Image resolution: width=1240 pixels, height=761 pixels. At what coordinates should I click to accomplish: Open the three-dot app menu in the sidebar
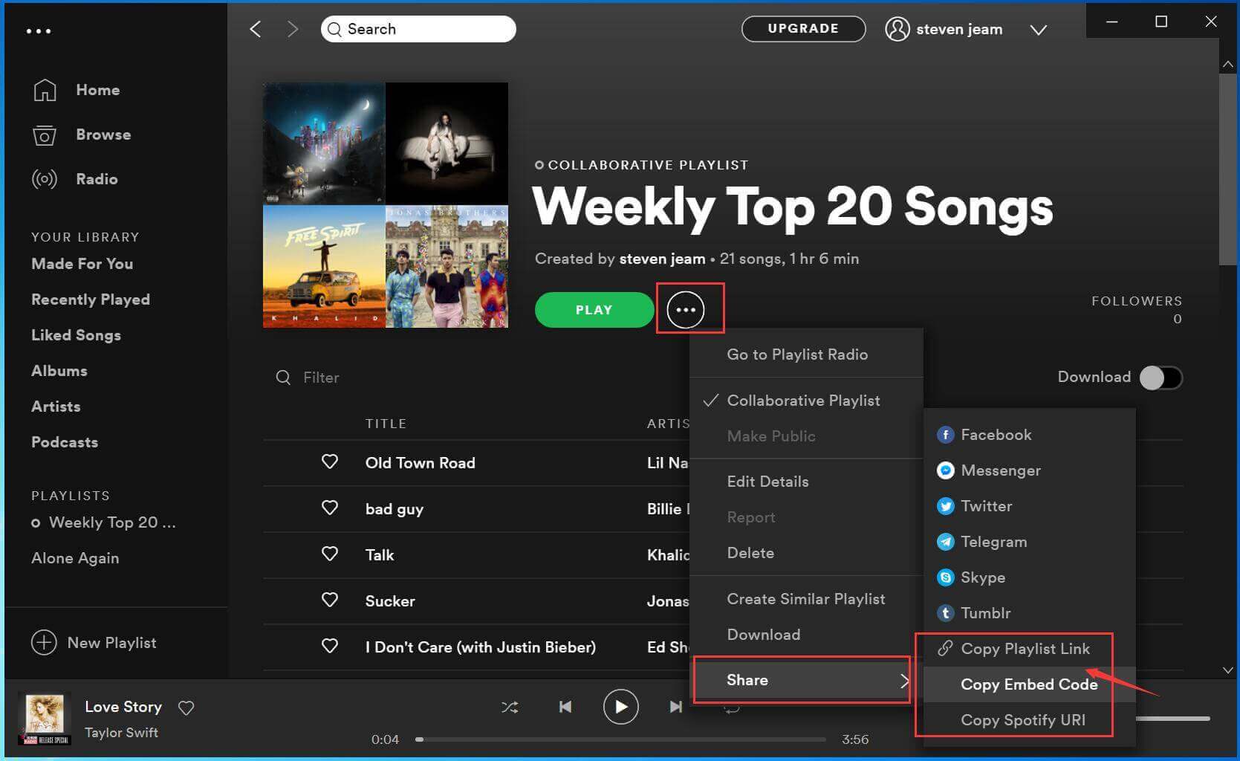(x=39, y=31)
